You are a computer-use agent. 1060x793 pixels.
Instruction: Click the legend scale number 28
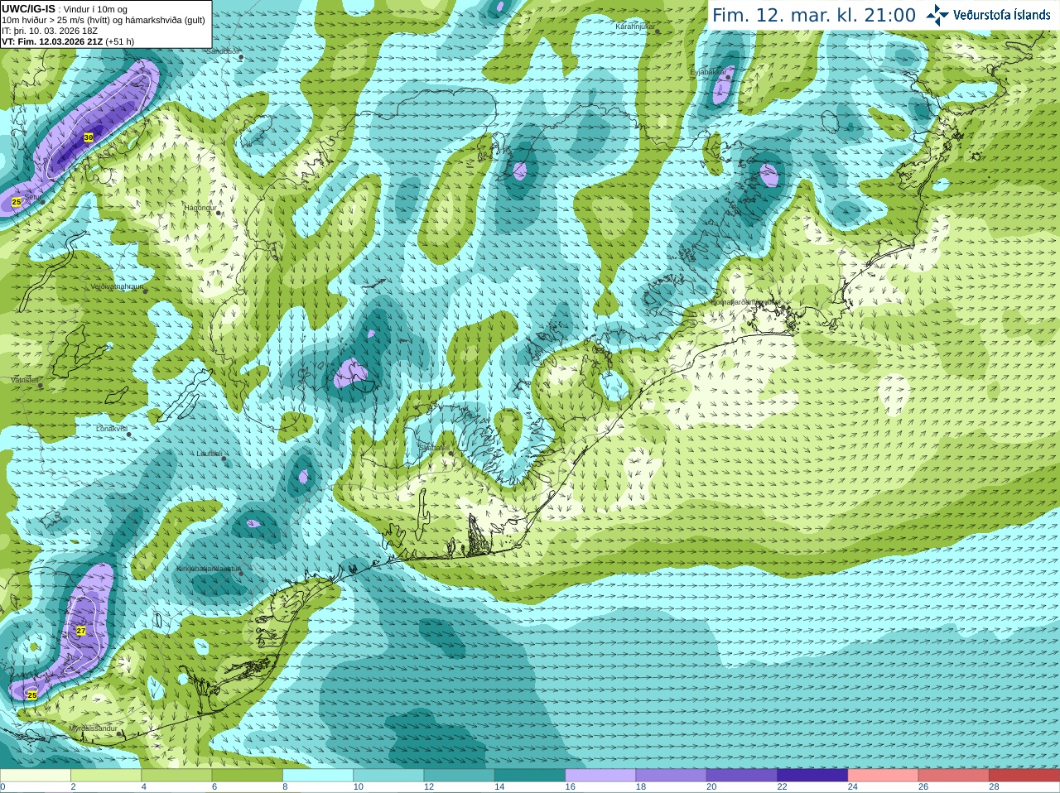click(x=995, y=787)
